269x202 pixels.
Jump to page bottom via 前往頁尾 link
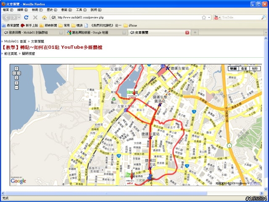tap(11, 54)
